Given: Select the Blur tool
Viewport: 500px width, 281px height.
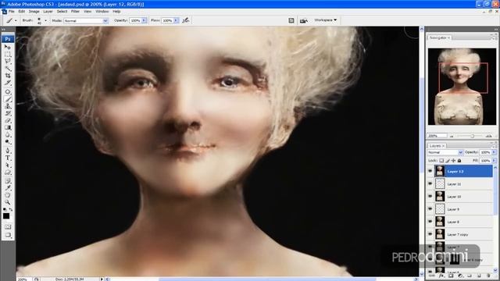Looking at the screenshot, I should (8, 134).
